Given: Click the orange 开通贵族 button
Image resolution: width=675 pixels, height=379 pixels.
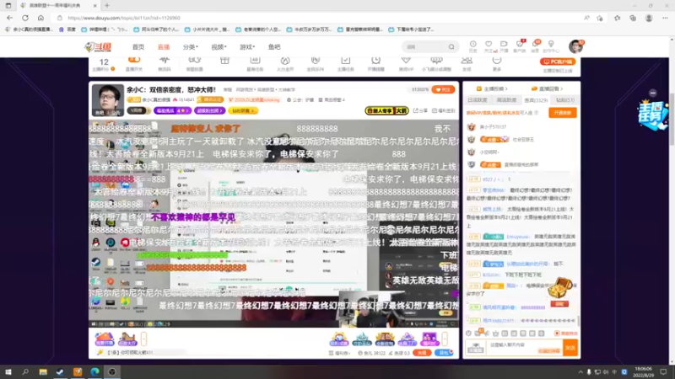Looking at the screenshot, I should tap(562, 113).
